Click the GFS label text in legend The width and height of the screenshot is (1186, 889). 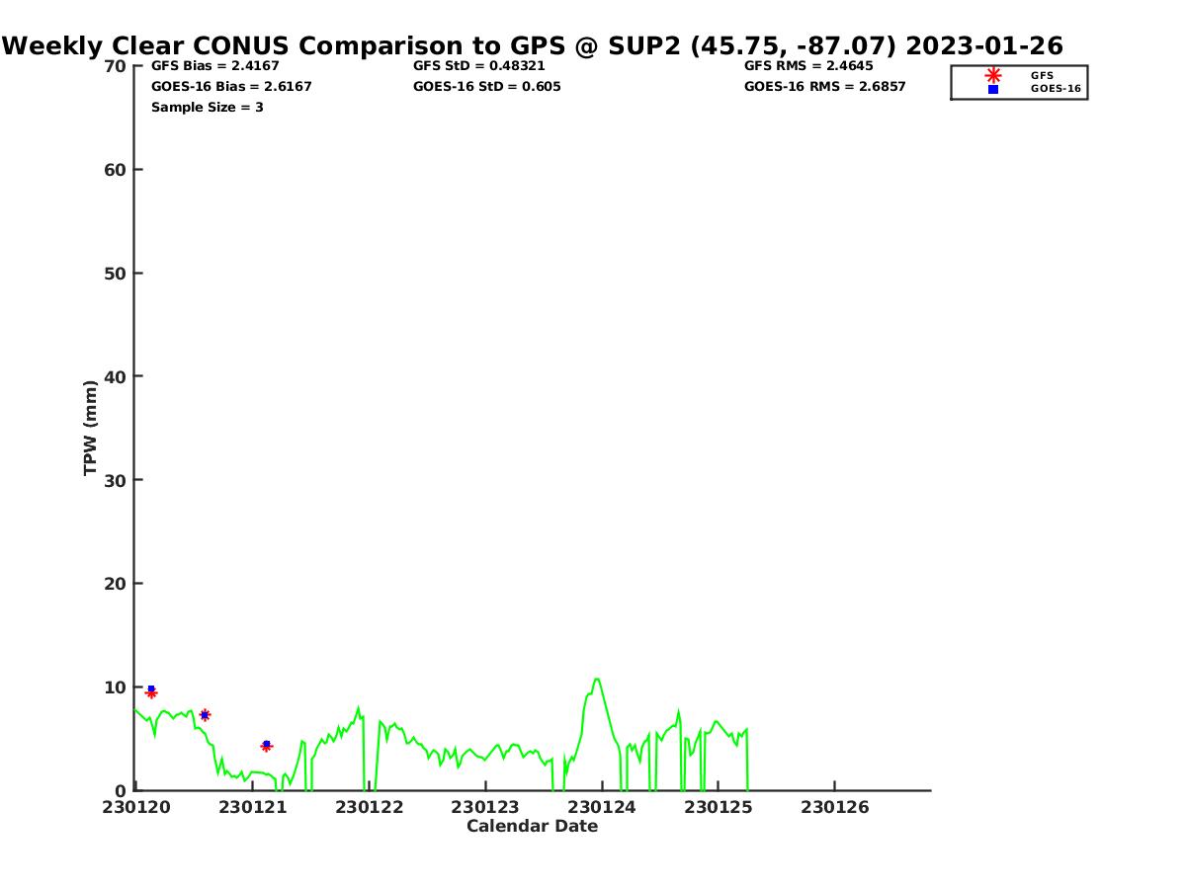coord(1042,75)
